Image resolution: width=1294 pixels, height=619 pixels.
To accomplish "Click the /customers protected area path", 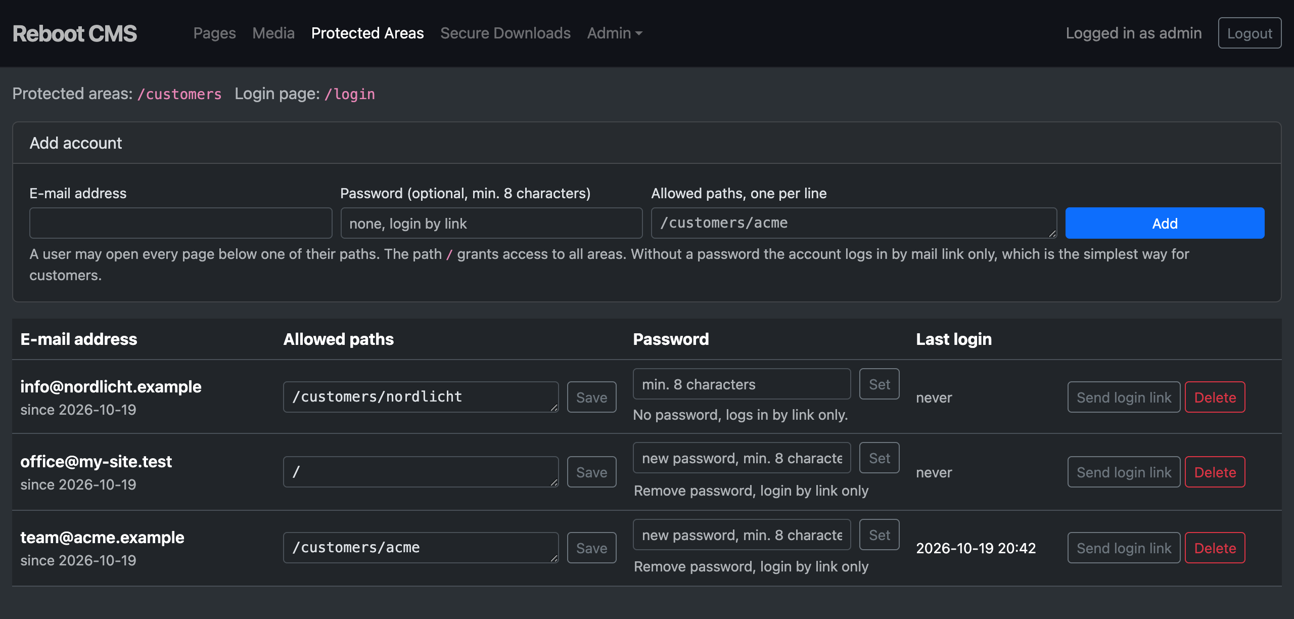I will [179, 94].
